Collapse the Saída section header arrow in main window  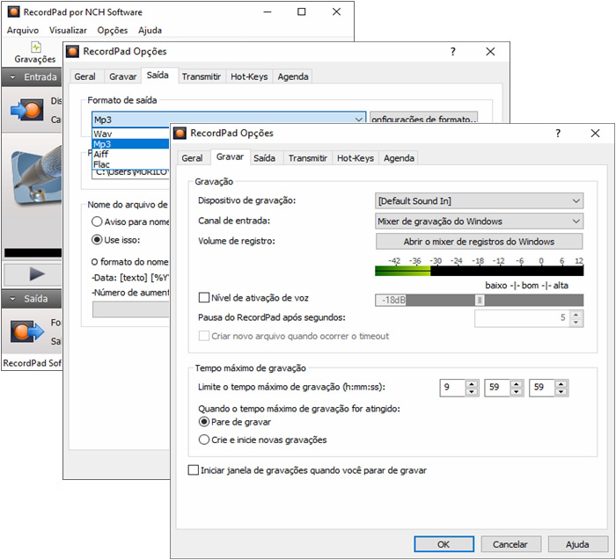tap(12, 299)
